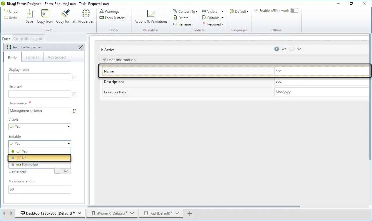Open the Editable ribbon dropdown
The image size is (372, 221).
point(213,18)
